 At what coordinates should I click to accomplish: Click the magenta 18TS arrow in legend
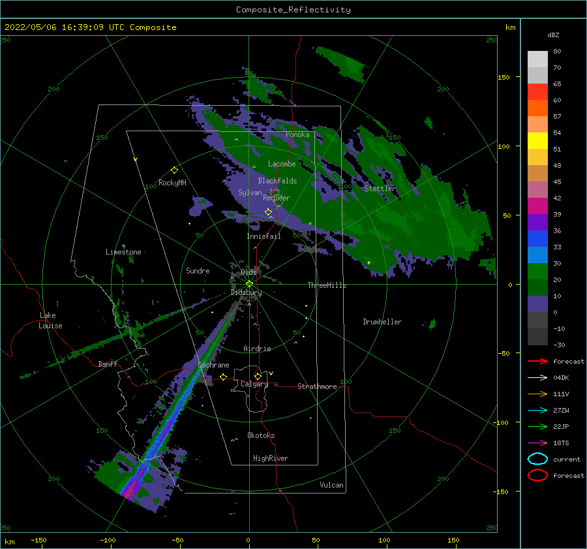point(537,443)
